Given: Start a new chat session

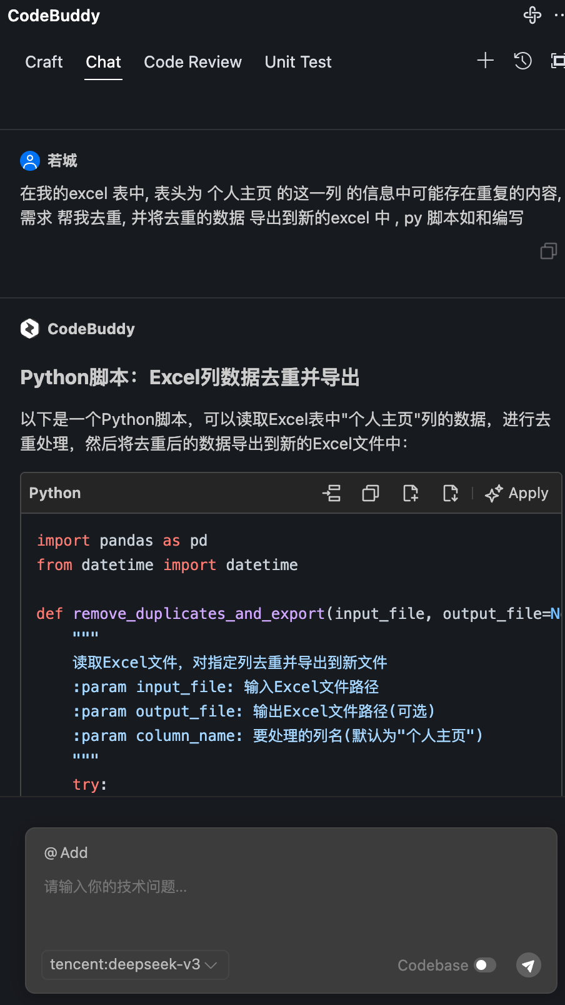Looking at the screenshot, I should [x=485, y=61].
